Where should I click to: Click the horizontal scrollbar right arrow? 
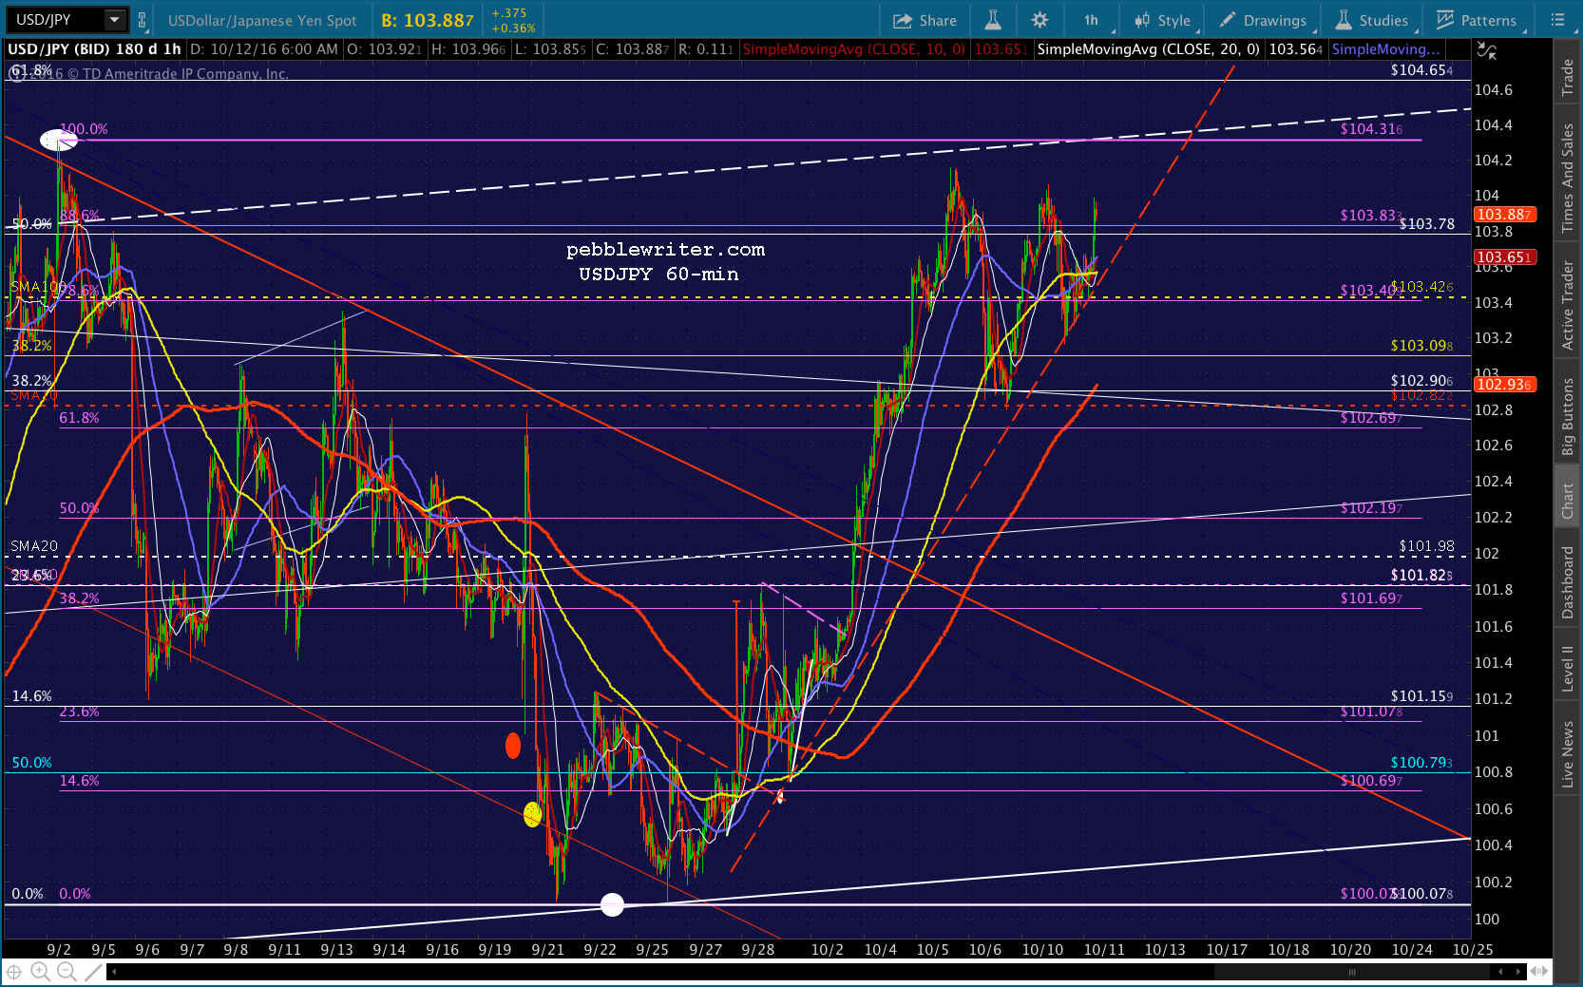1518,972
